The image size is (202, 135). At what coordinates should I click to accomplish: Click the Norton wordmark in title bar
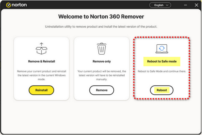[x=19, y=5]
